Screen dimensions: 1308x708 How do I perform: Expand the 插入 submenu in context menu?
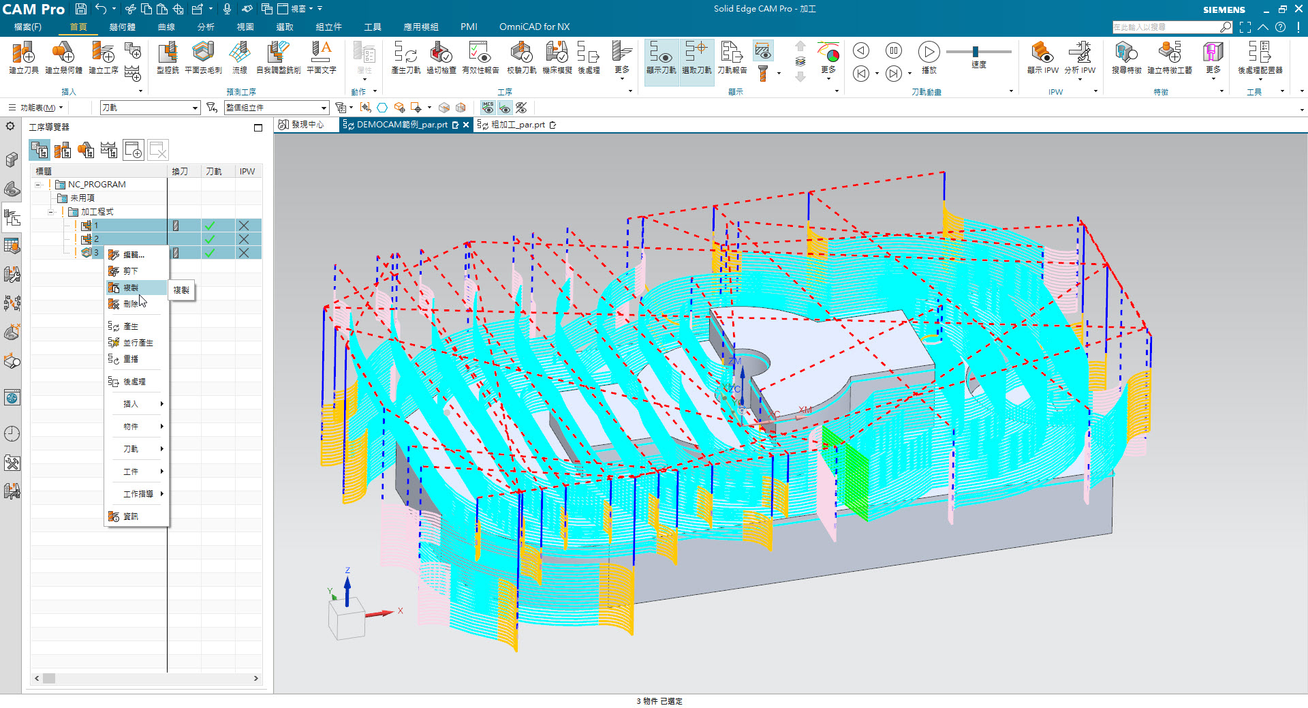click(136, 404)
